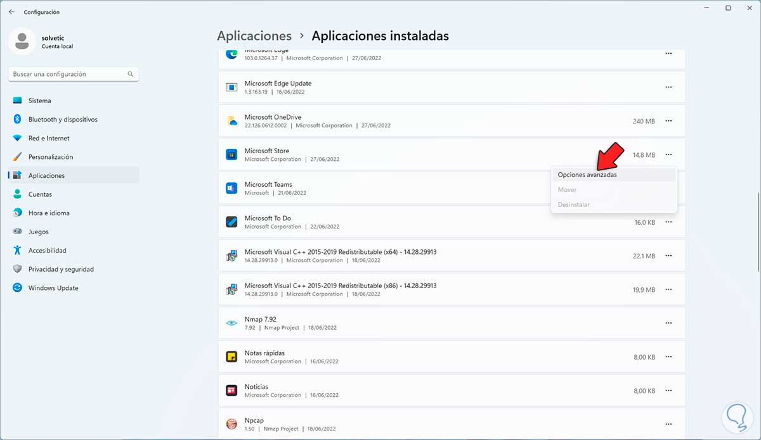
Task: Open more options for Microsoft Edge Update
Action: point(668,87)
